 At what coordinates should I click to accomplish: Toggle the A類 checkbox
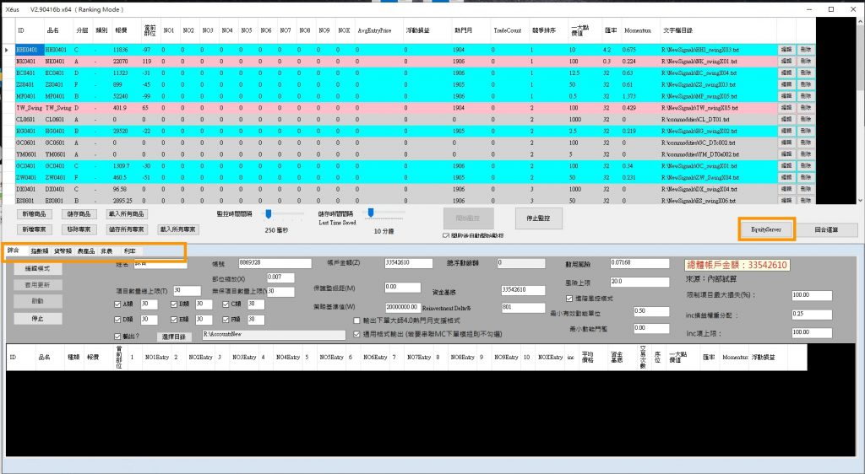(x=117, y=304)
